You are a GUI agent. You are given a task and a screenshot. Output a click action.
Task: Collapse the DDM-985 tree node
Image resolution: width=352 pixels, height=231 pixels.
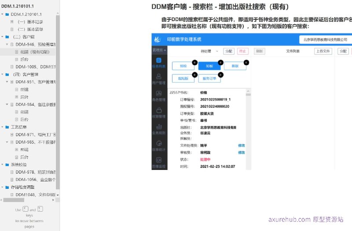7,142
